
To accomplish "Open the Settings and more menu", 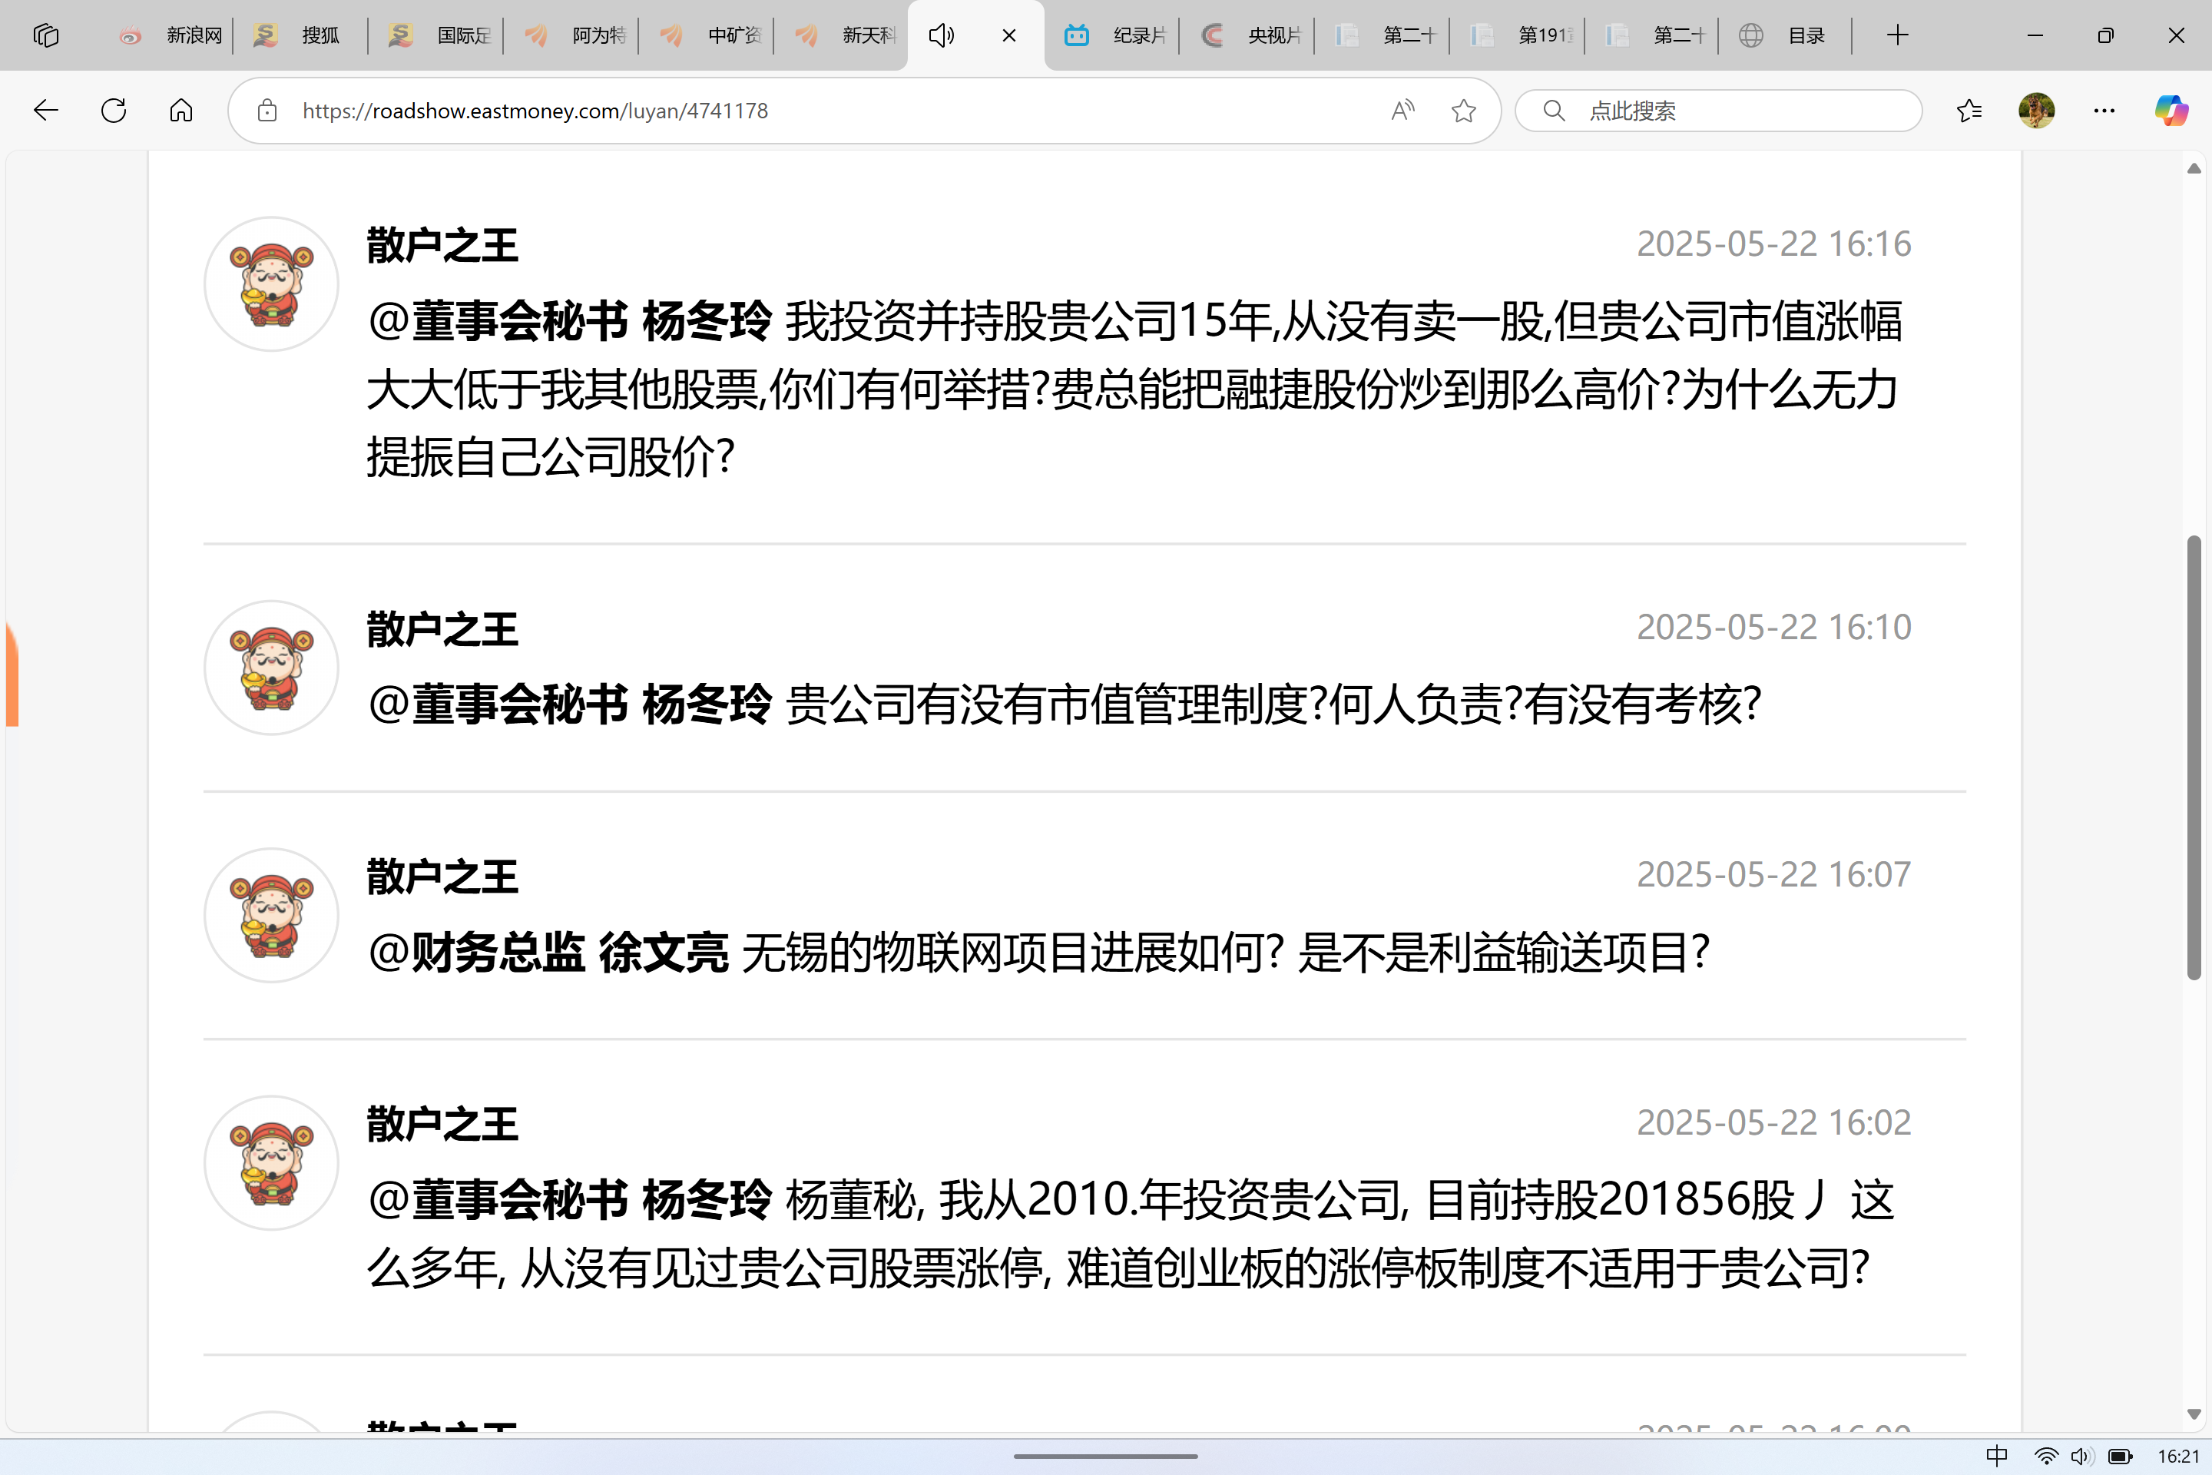I will [x=2104, y=111].
